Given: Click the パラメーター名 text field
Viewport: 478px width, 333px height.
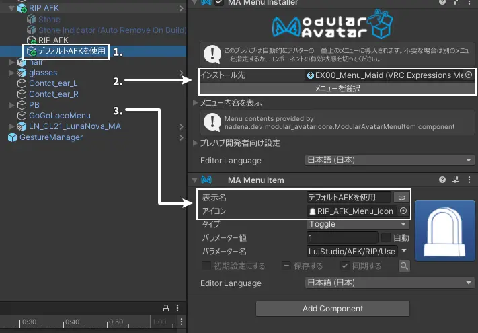Looking at the screenshot, I should tap(352, 252).
